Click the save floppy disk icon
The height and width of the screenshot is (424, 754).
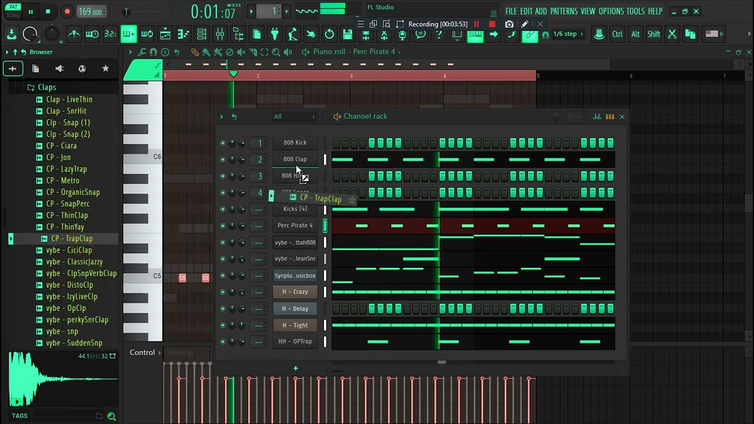348,34
